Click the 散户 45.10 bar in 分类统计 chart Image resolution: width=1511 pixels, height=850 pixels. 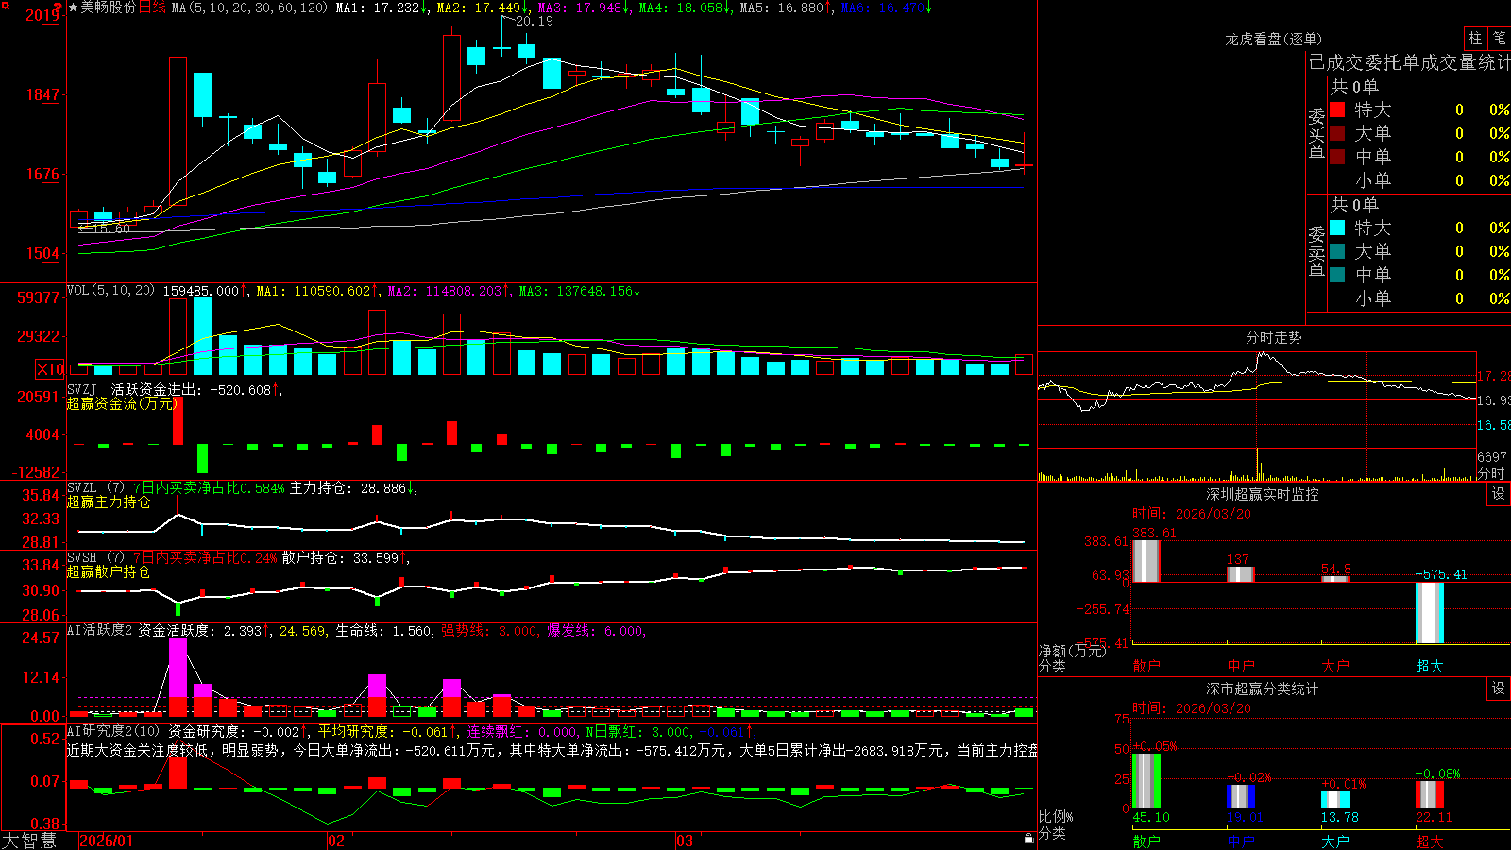pos(1146,780)
